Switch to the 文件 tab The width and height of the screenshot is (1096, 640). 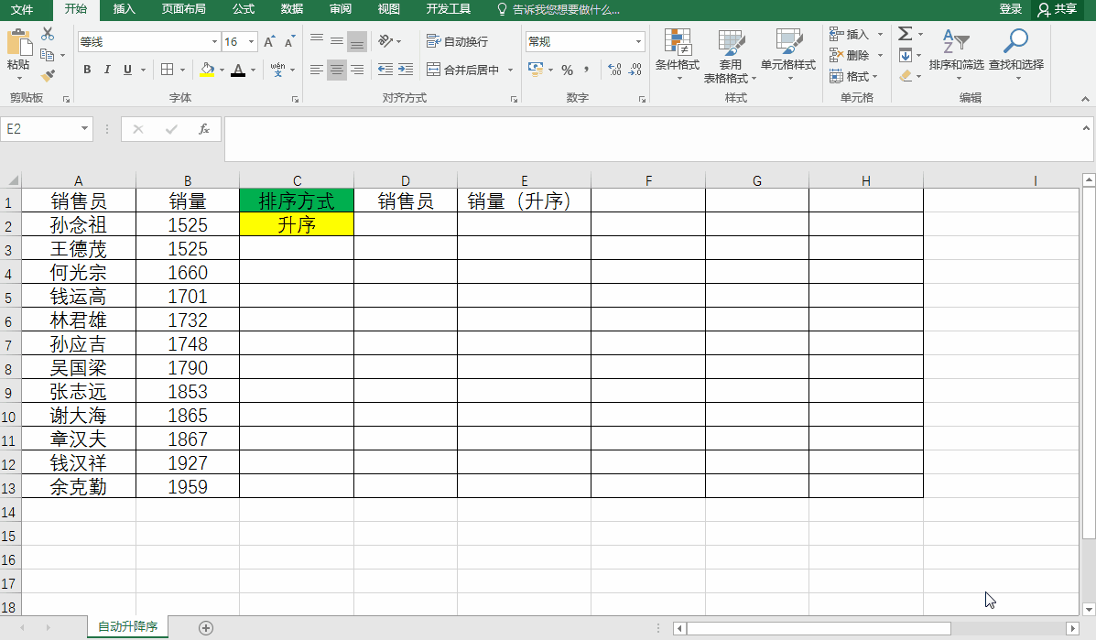(x=22, y=9)
